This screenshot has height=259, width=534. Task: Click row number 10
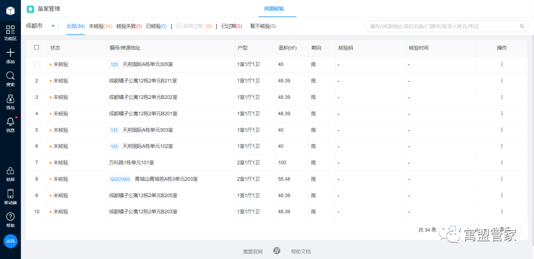(x=37, y=212)
